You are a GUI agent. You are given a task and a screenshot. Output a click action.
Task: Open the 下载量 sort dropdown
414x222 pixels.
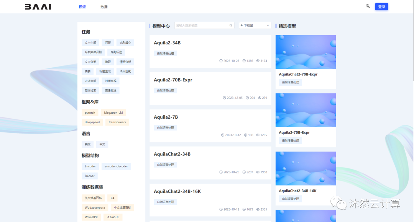[x=255, y=26]
